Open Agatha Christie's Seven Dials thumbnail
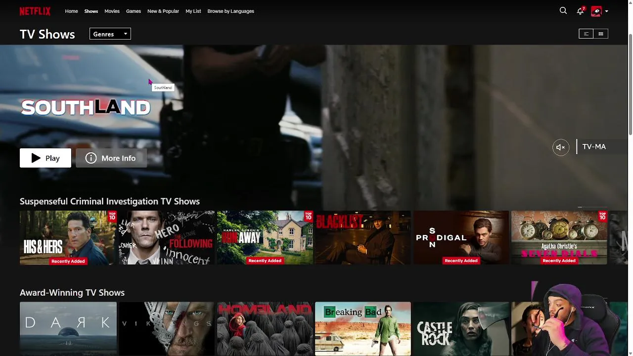Screen dimensions: 633x356 pos(559,238)
